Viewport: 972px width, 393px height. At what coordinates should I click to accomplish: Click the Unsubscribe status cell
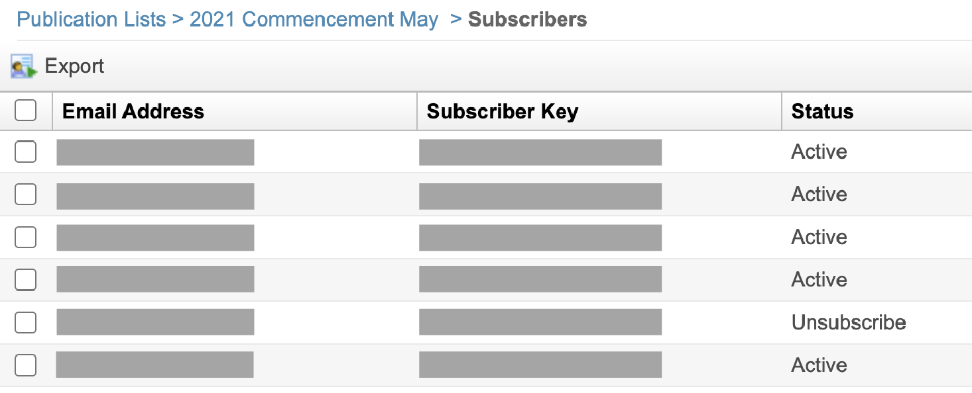(x=849, y=322)
